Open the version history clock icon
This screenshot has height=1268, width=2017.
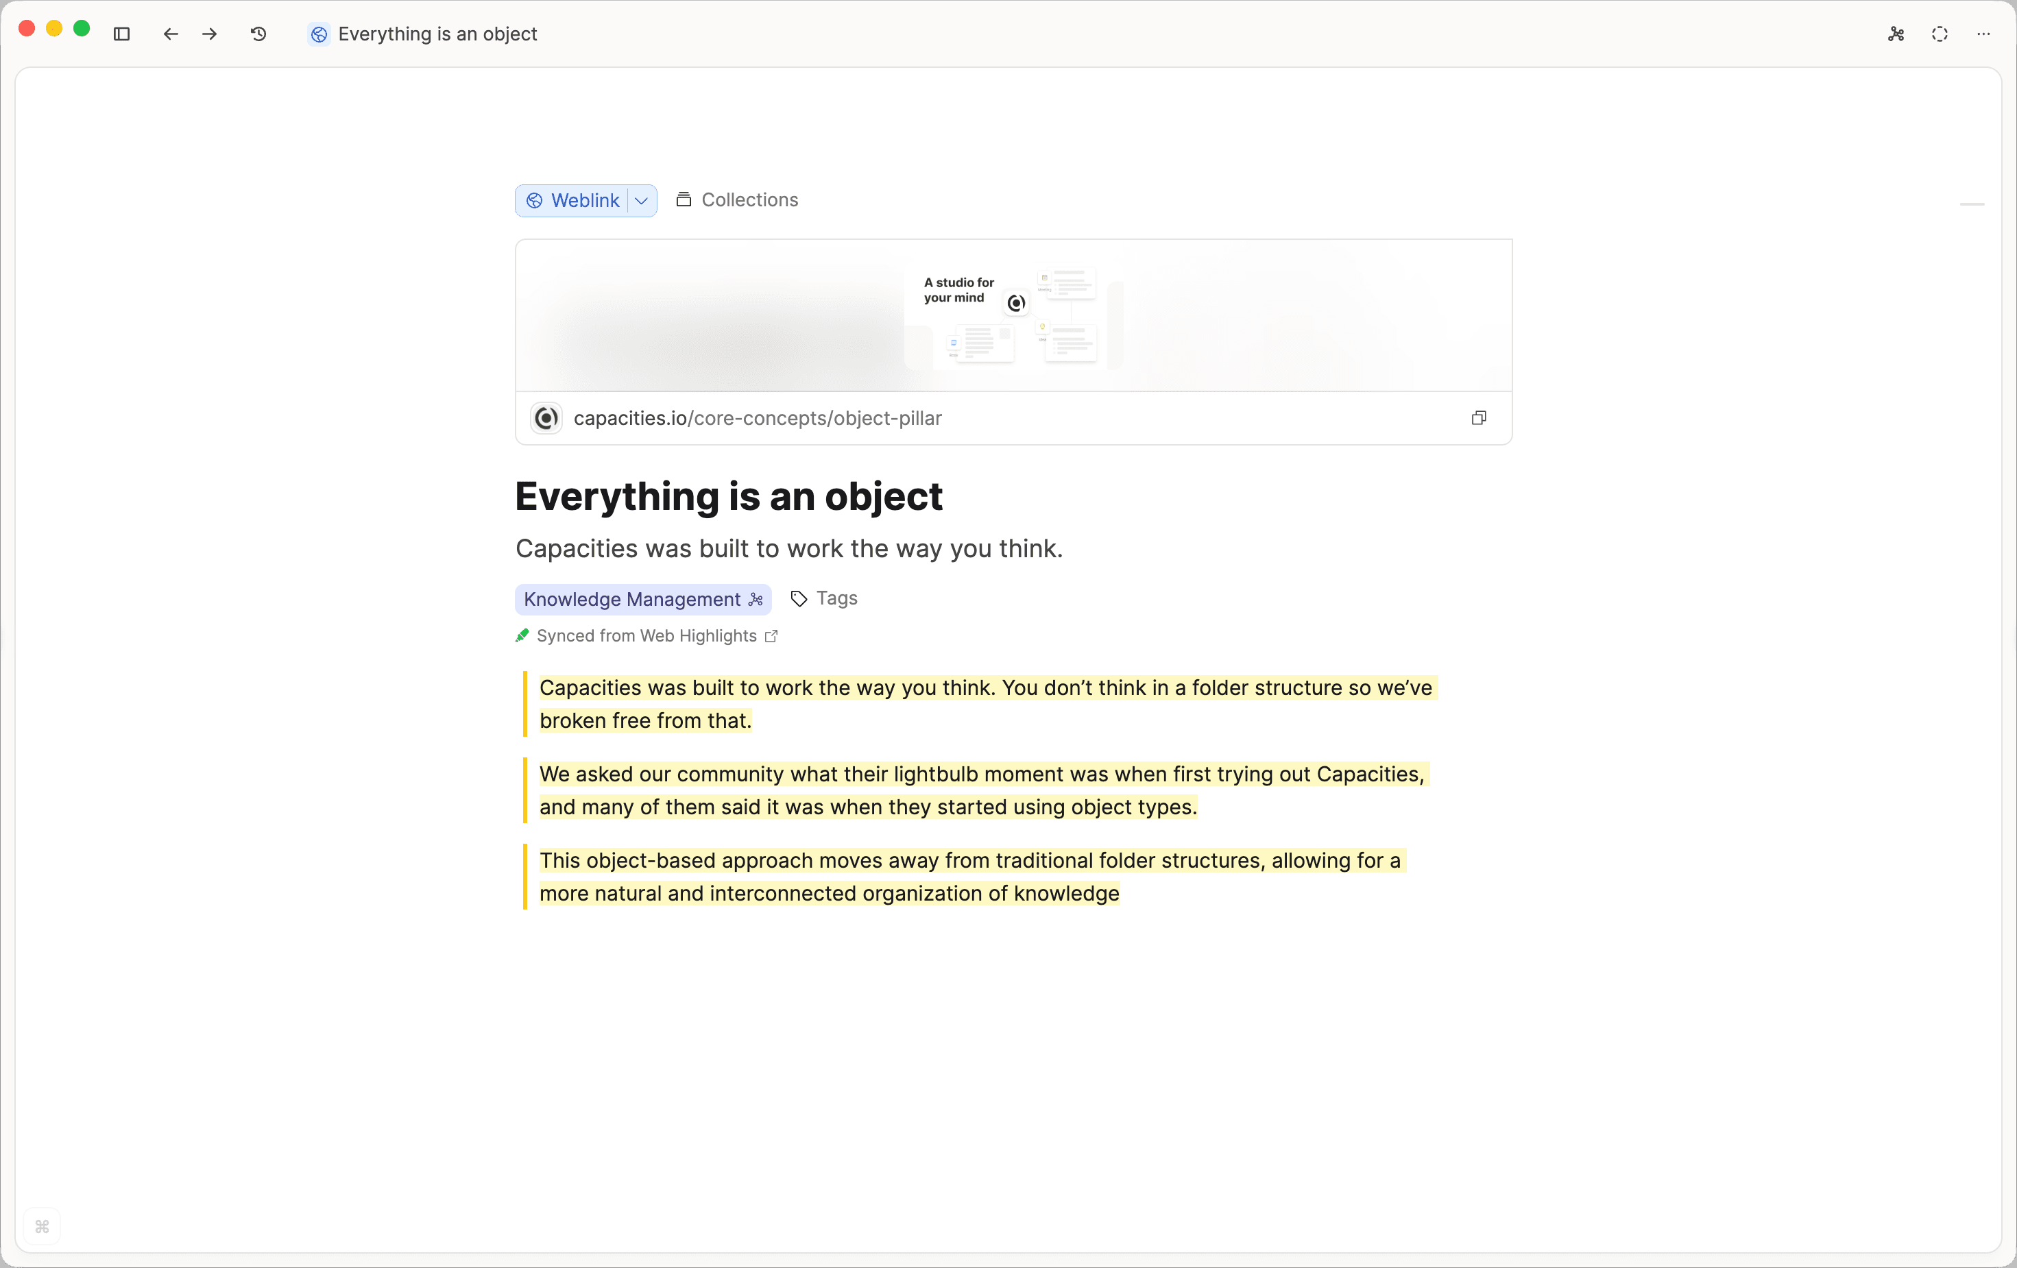point(258,34)
